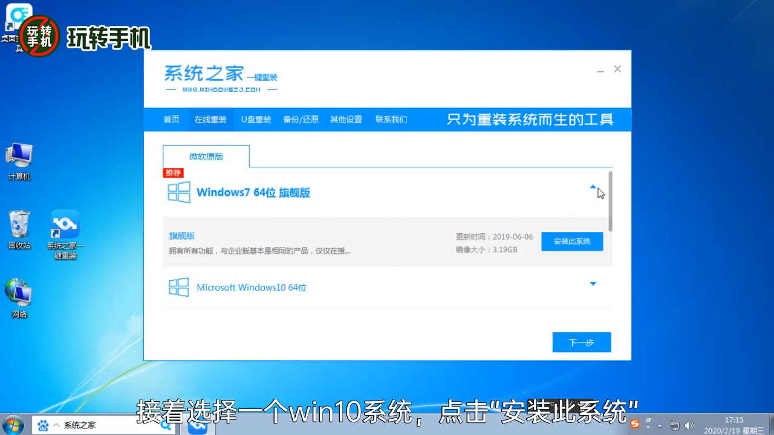
Task: Open the 其他设置 tab
Action: [x=346, y=120]
